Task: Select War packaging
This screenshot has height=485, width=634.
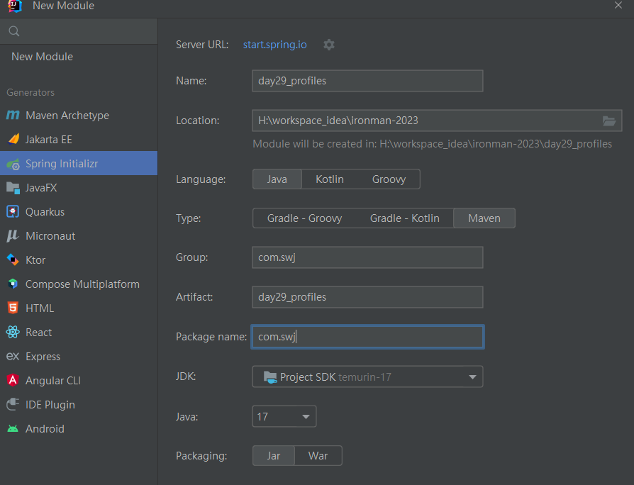Action: [318, 456]
